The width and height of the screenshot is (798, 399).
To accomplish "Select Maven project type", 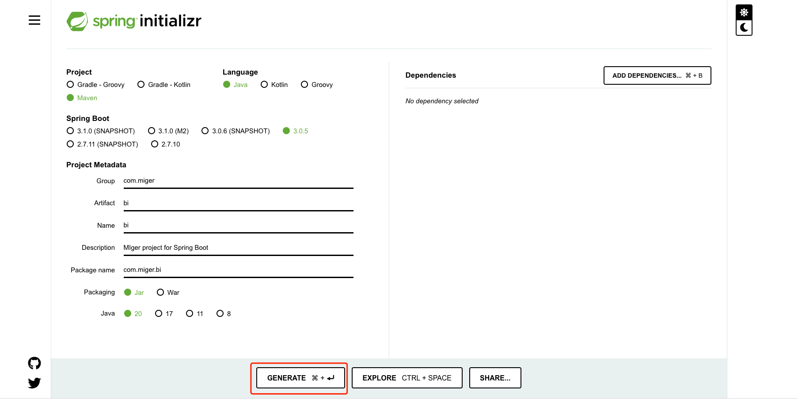I will coord(82,98).
